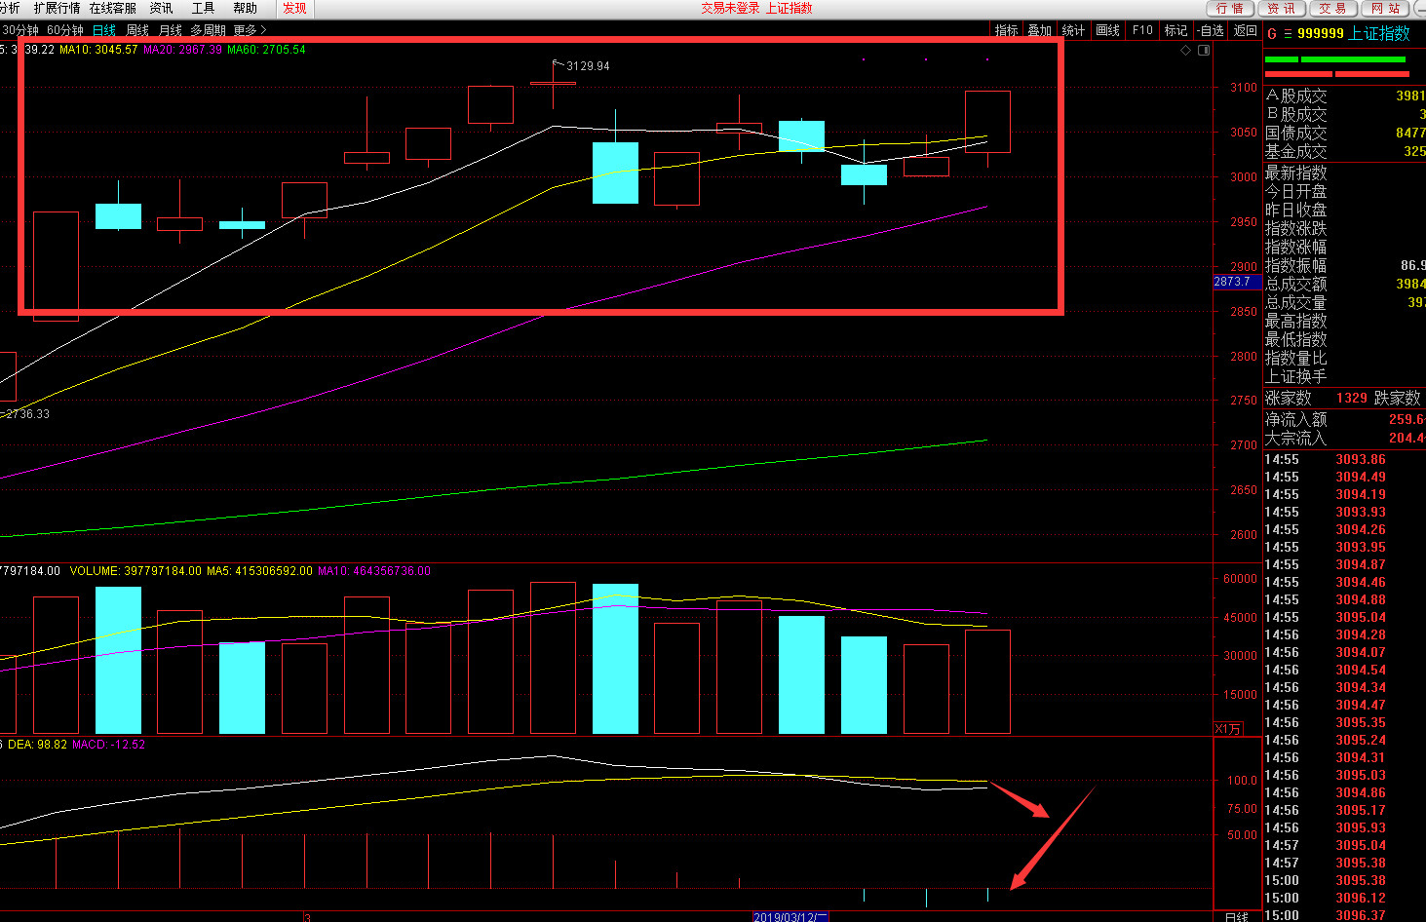
Task: Open the 多周期 multi-period view
Action: 208,30
